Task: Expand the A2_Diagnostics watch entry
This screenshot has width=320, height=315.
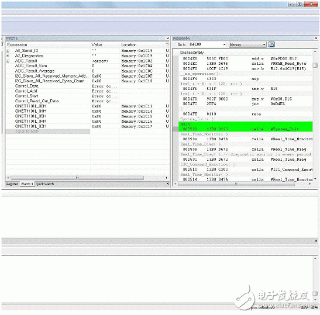Action: (x=8, y=56)
